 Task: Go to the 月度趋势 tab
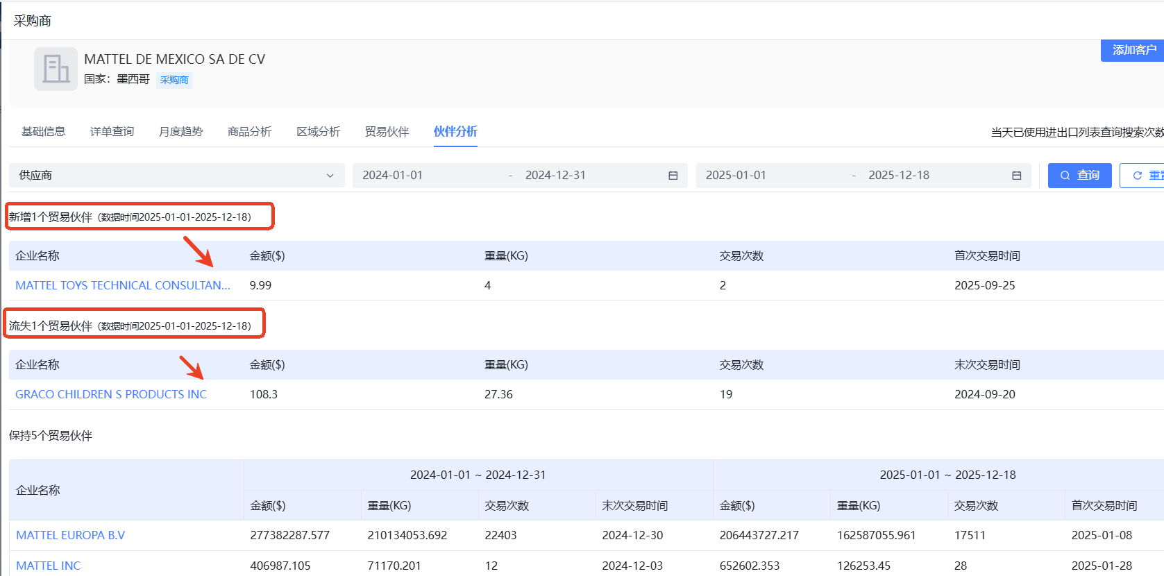180,131
